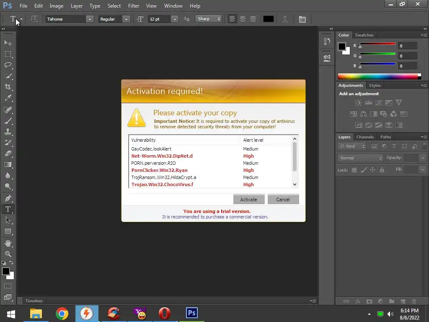Switch to the Channels tab

click(x=365, y=137)
